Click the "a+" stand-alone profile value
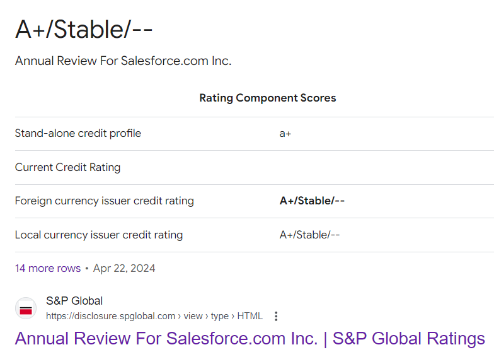 tap(285, 133)
